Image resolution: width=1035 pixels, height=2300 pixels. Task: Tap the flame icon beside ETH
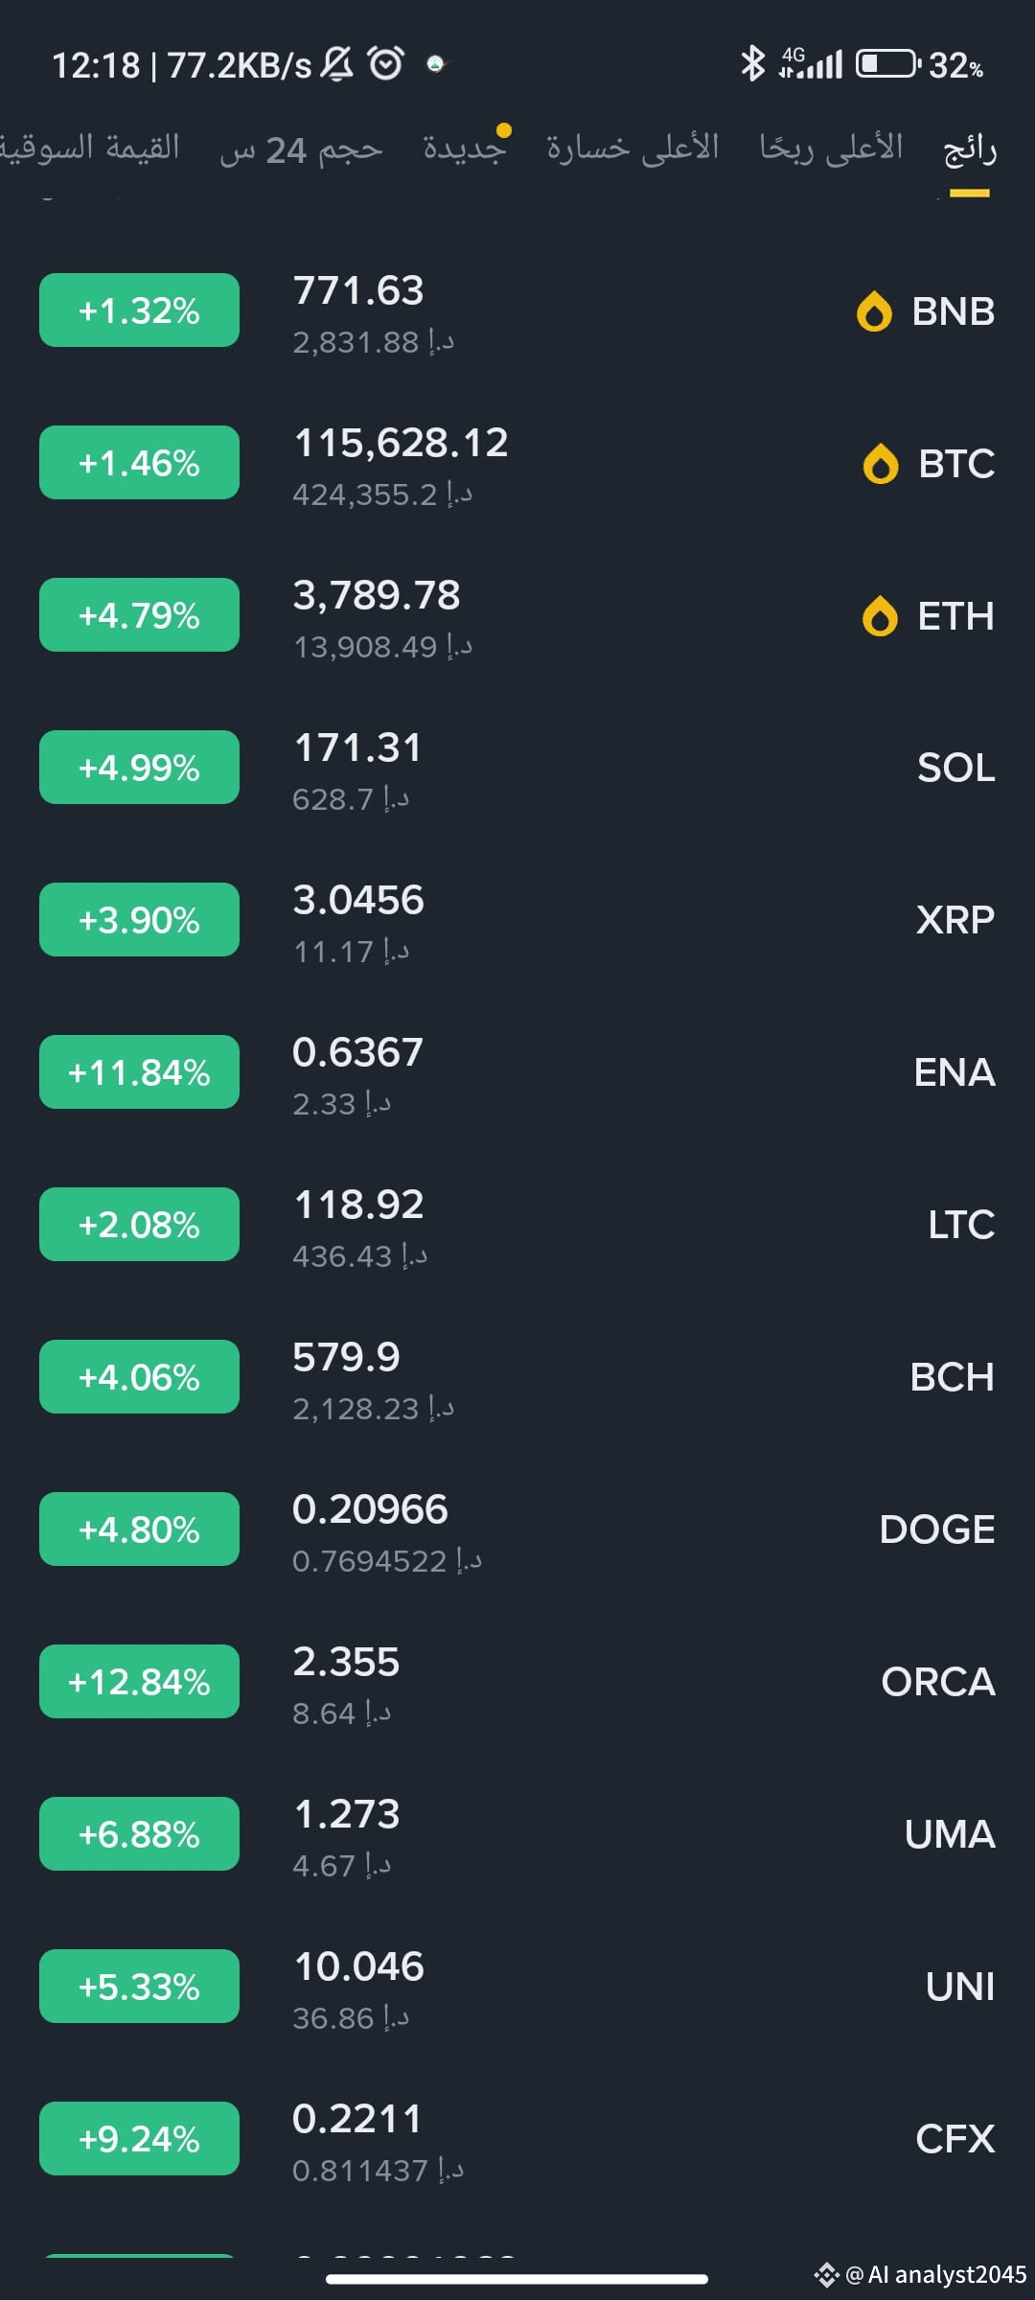point(880,616)
